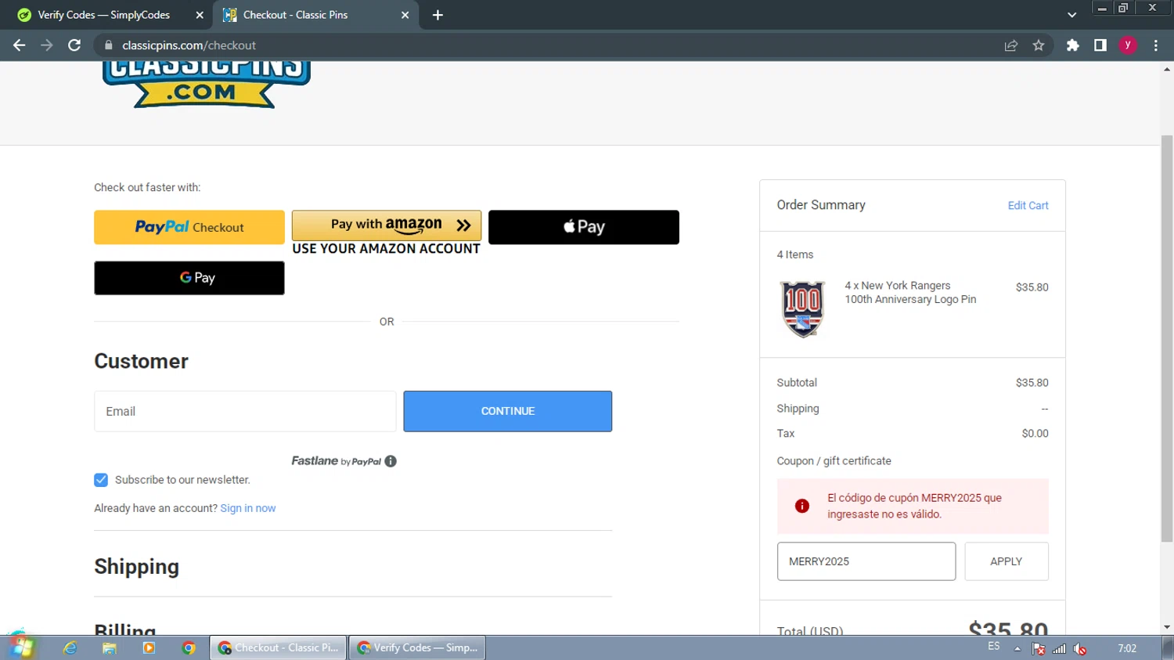The width and height of the screenshot is (1174, 660).
Task: Click the blue CONTINUE button
Action: [508, 411]
